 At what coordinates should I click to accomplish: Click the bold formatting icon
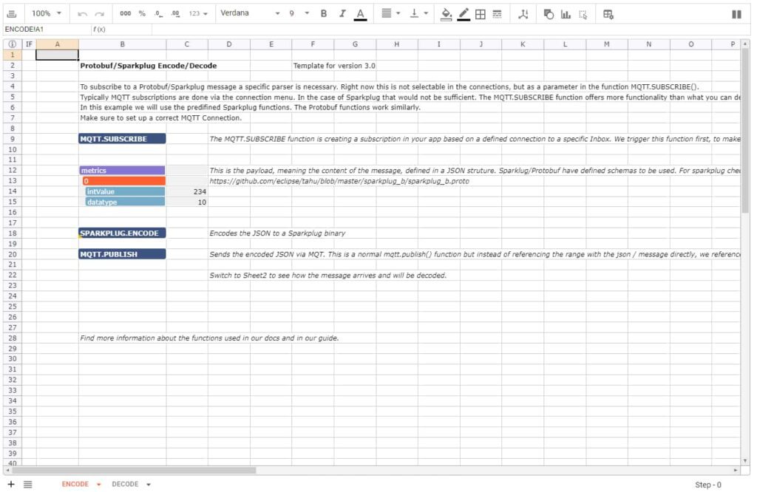click(x=324, y=13)
